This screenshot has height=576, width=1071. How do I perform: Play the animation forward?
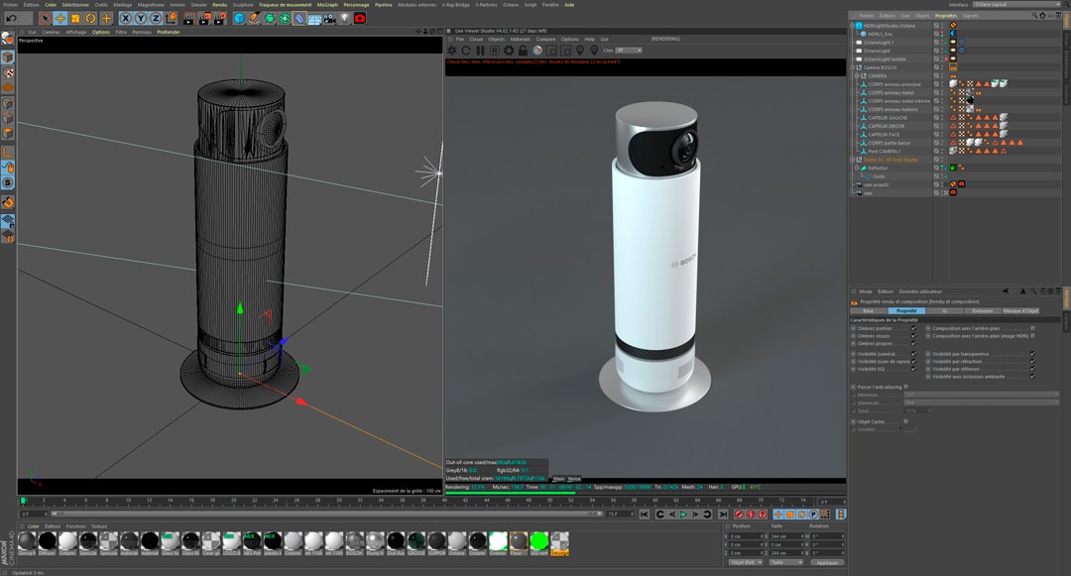(x=683, y=514)
